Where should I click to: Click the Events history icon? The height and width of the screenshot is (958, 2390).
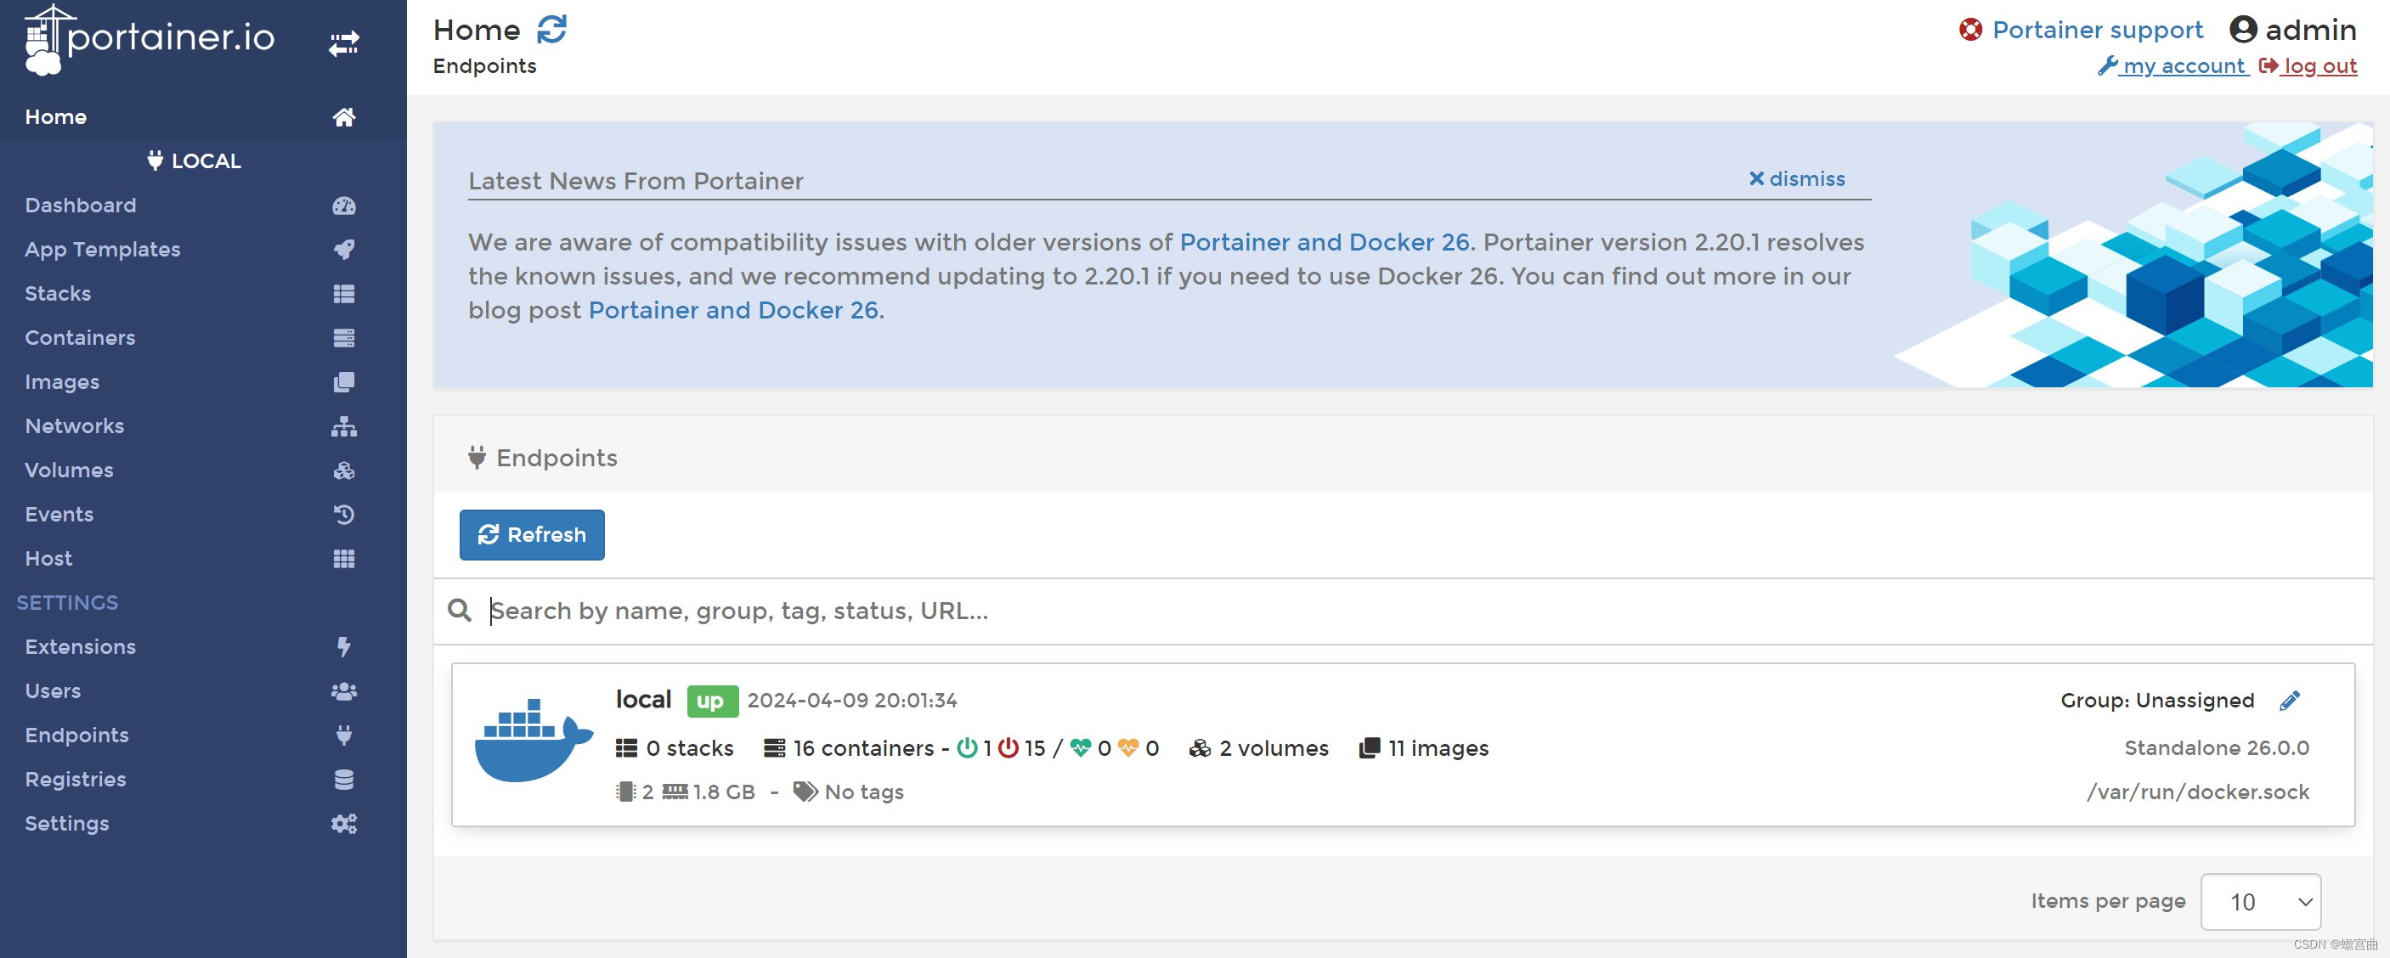point(344,515)
